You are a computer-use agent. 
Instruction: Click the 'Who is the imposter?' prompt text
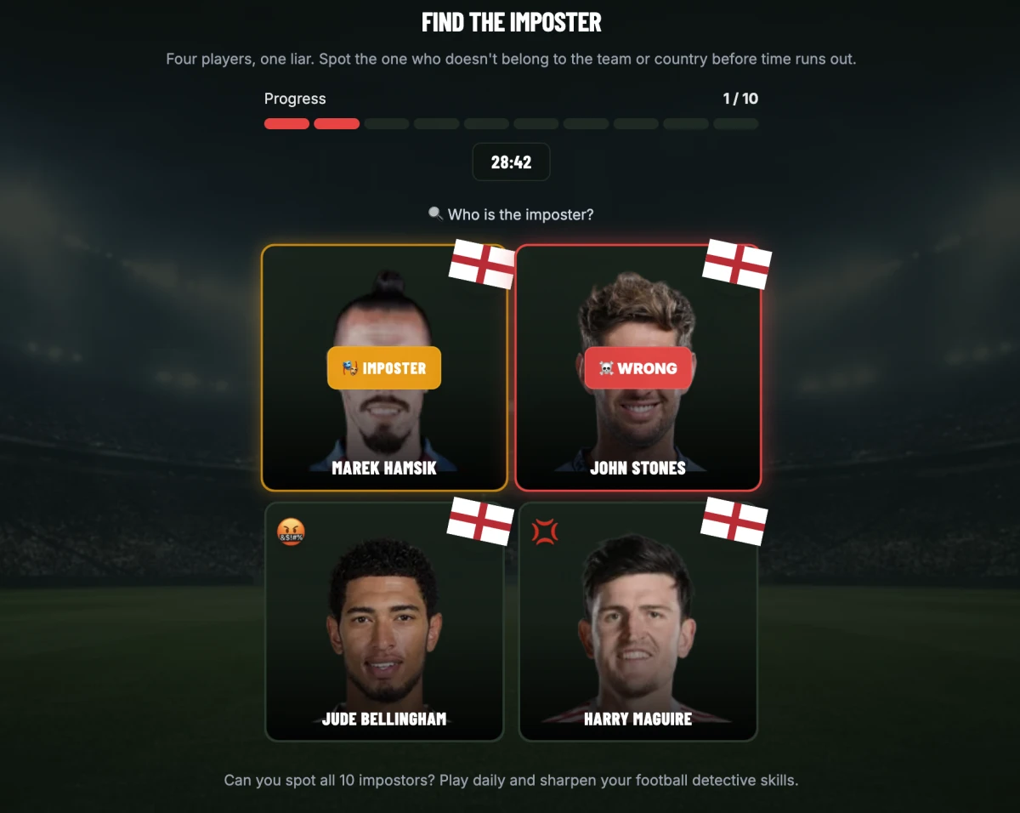tap(521, 214)
